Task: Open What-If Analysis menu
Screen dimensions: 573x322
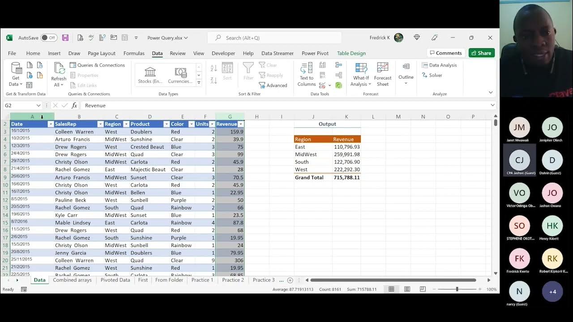Action: tap(361, 74)
